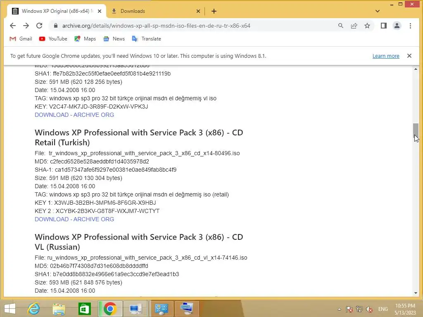Open the News bookmark
423x317 pixels.
pos(114,38)
